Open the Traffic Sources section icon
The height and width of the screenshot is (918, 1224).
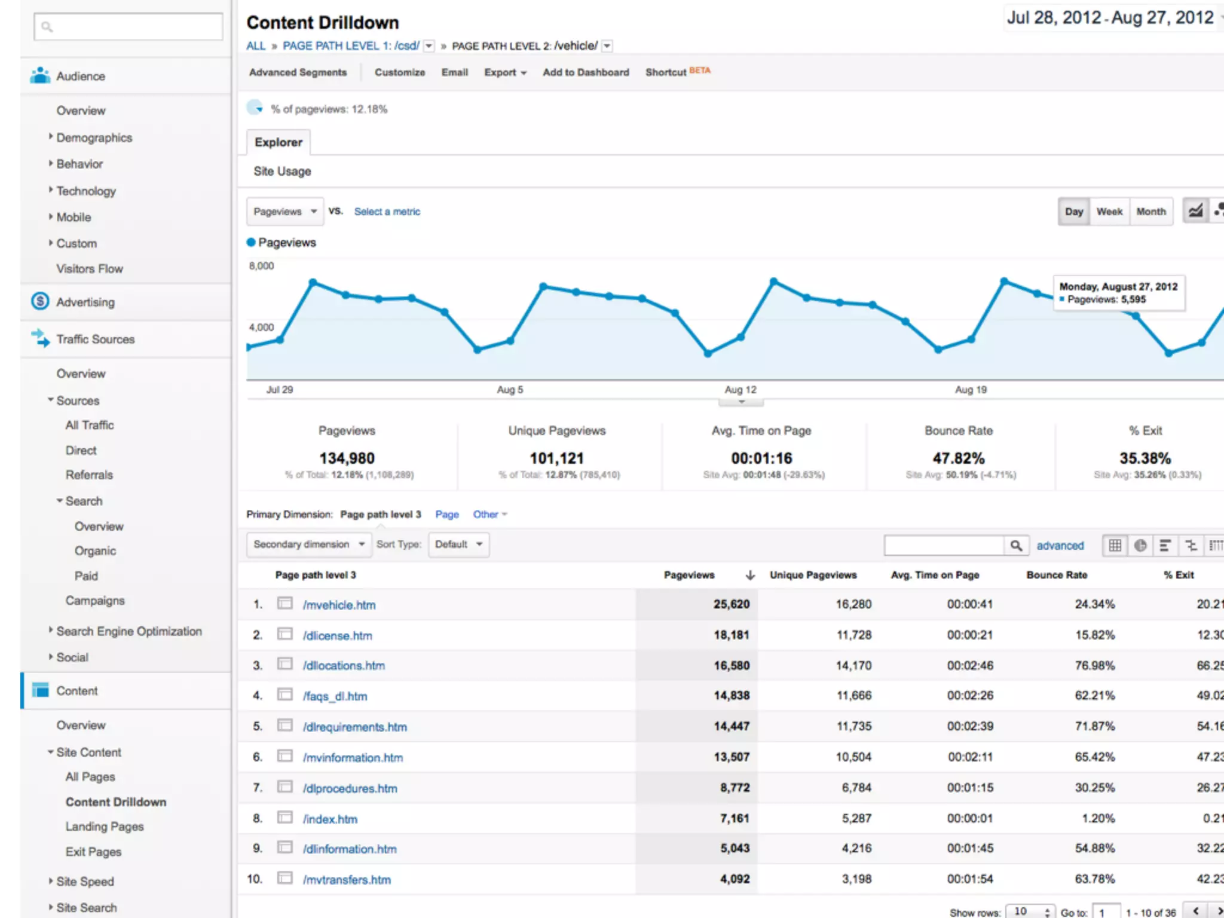click(40, 338)
